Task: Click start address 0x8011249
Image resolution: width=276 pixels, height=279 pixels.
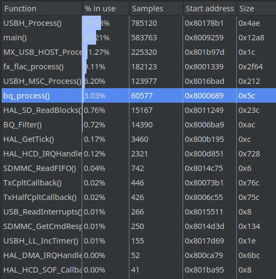Action: coord(204,110)
